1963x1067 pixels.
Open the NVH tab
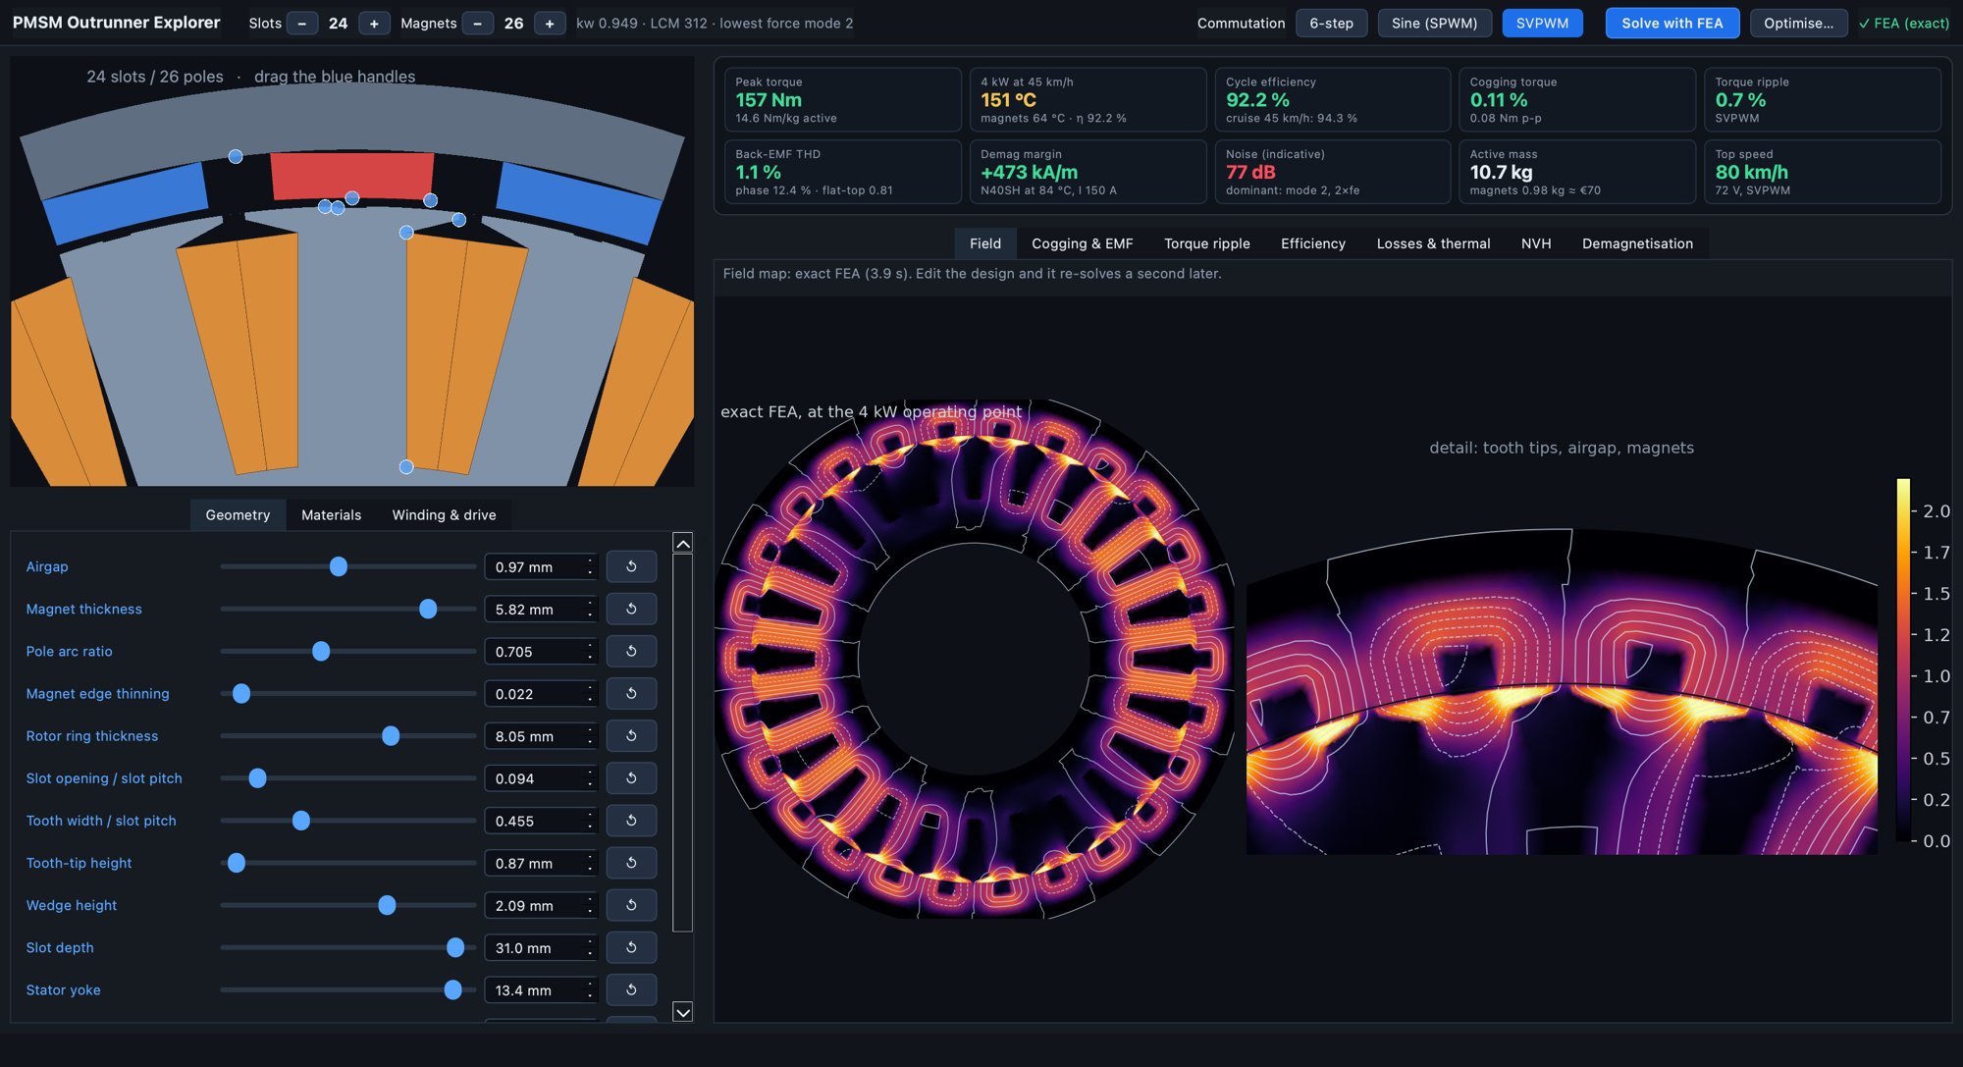[1535, 243]
